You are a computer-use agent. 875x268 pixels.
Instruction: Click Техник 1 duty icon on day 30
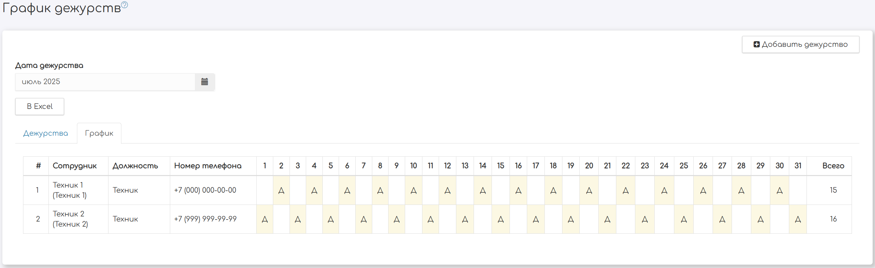tap(779, 190)
